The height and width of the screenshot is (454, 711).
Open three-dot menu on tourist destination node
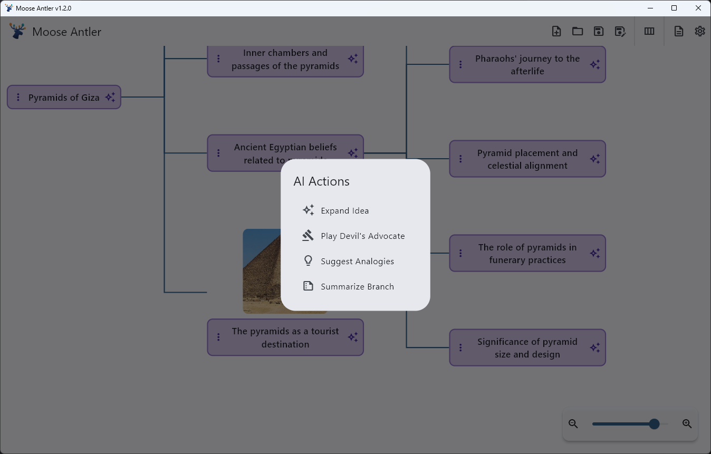(218, 337)
